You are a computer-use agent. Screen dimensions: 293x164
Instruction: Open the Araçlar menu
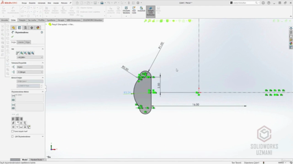[x=56, y=3]
